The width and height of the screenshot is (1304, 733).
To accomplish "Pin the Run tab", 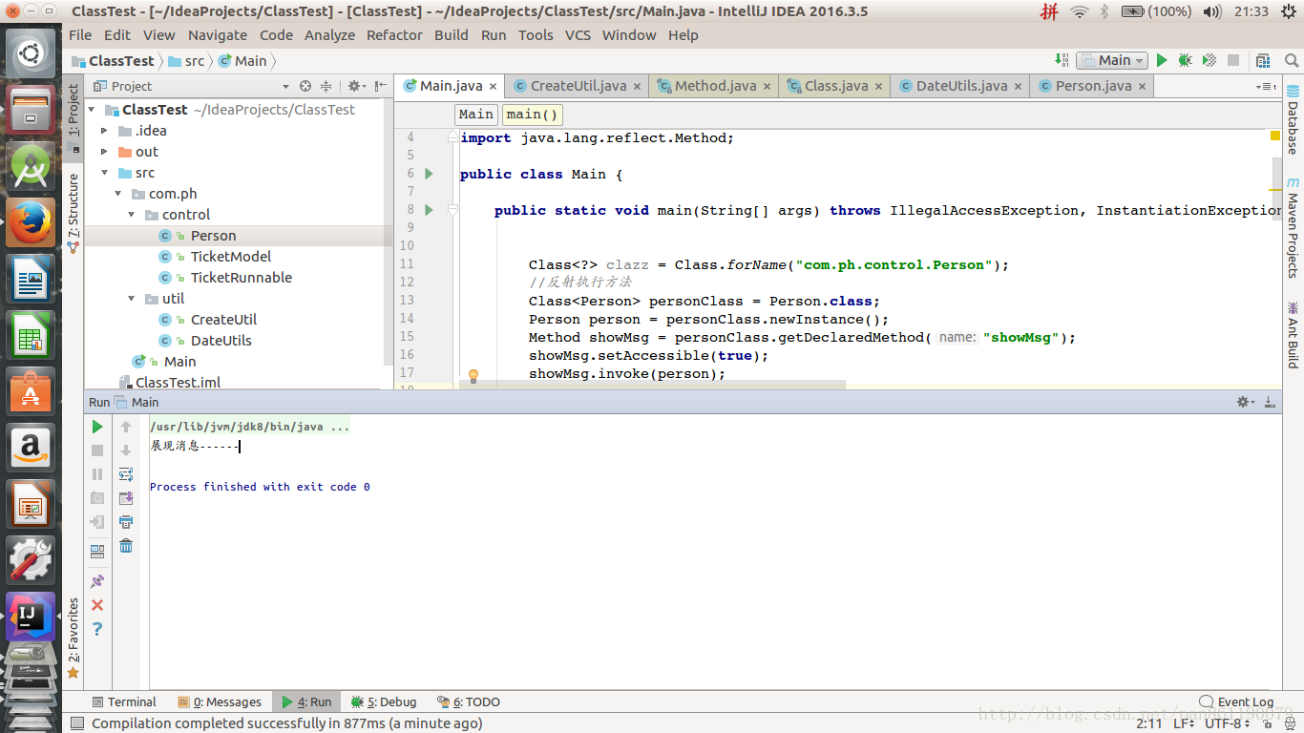I will pos(97,581).
